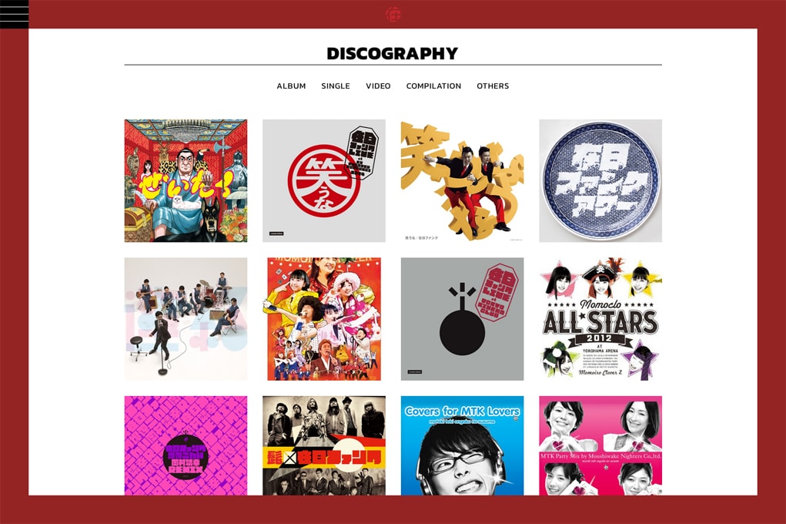Viewport: 786px width, 524px height.
Task: Open the OTHERS category
Action: pos(493,86)
